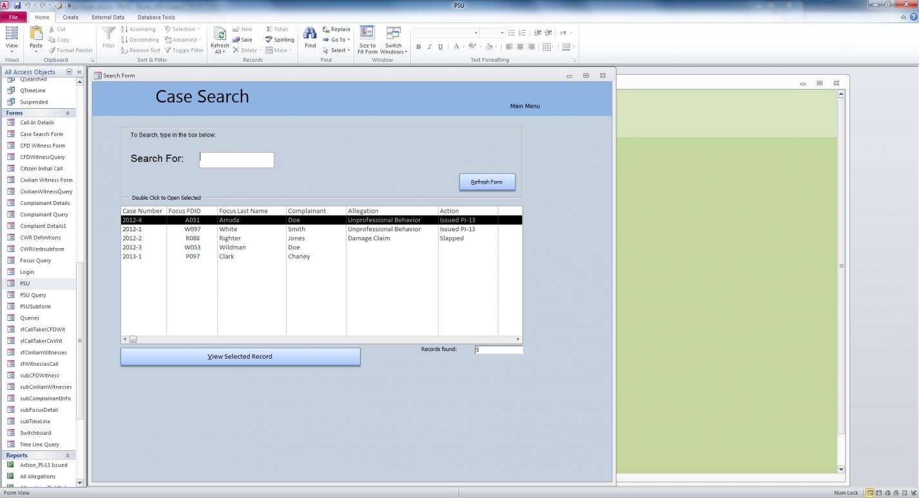
Task: Click Save icon in the Quick Access Toolbar
Action: 17,5
